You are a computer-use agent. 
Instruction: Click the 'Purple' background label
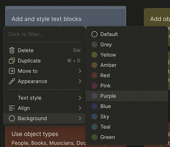(108, 96)
